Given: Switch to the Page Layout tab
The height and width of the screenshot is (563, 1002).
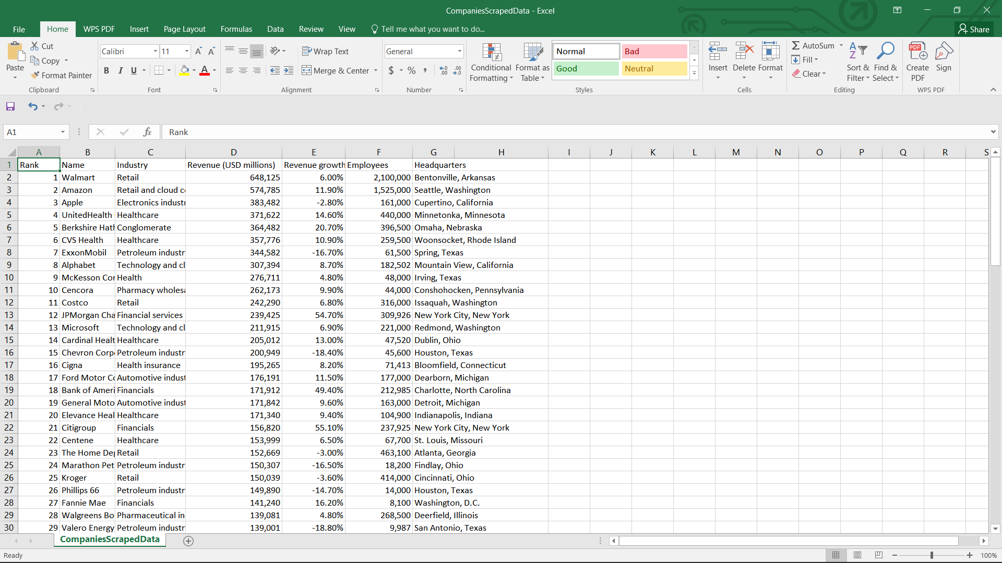Looking at the screenshot, I should pyautogui.click(x=184, y=29).
